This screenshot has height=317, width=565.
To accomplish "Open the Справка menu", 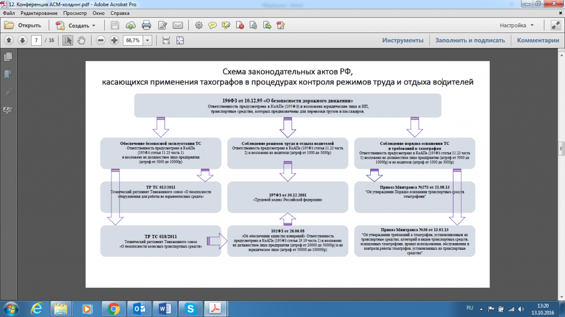I will click(120, 13).
